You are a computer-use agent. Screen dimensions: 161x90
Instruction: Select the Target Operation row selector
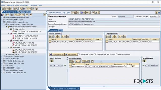point(107,41)
